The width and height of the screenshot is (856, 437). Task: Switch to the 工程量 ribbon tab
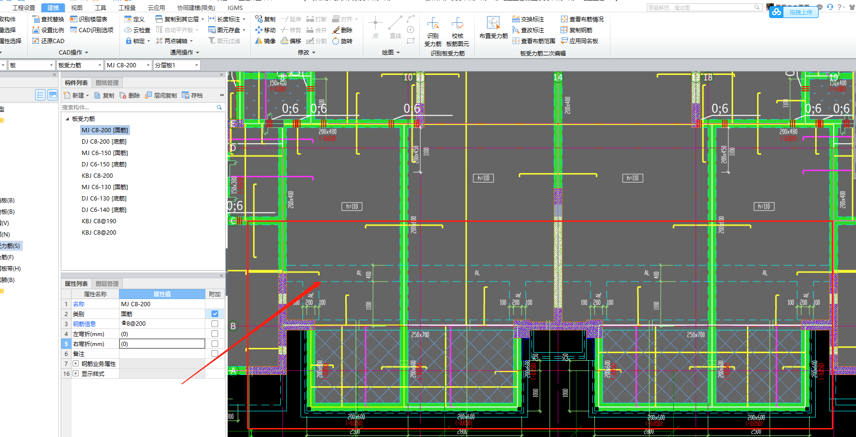pyautogui.click(x=127, y=8)
